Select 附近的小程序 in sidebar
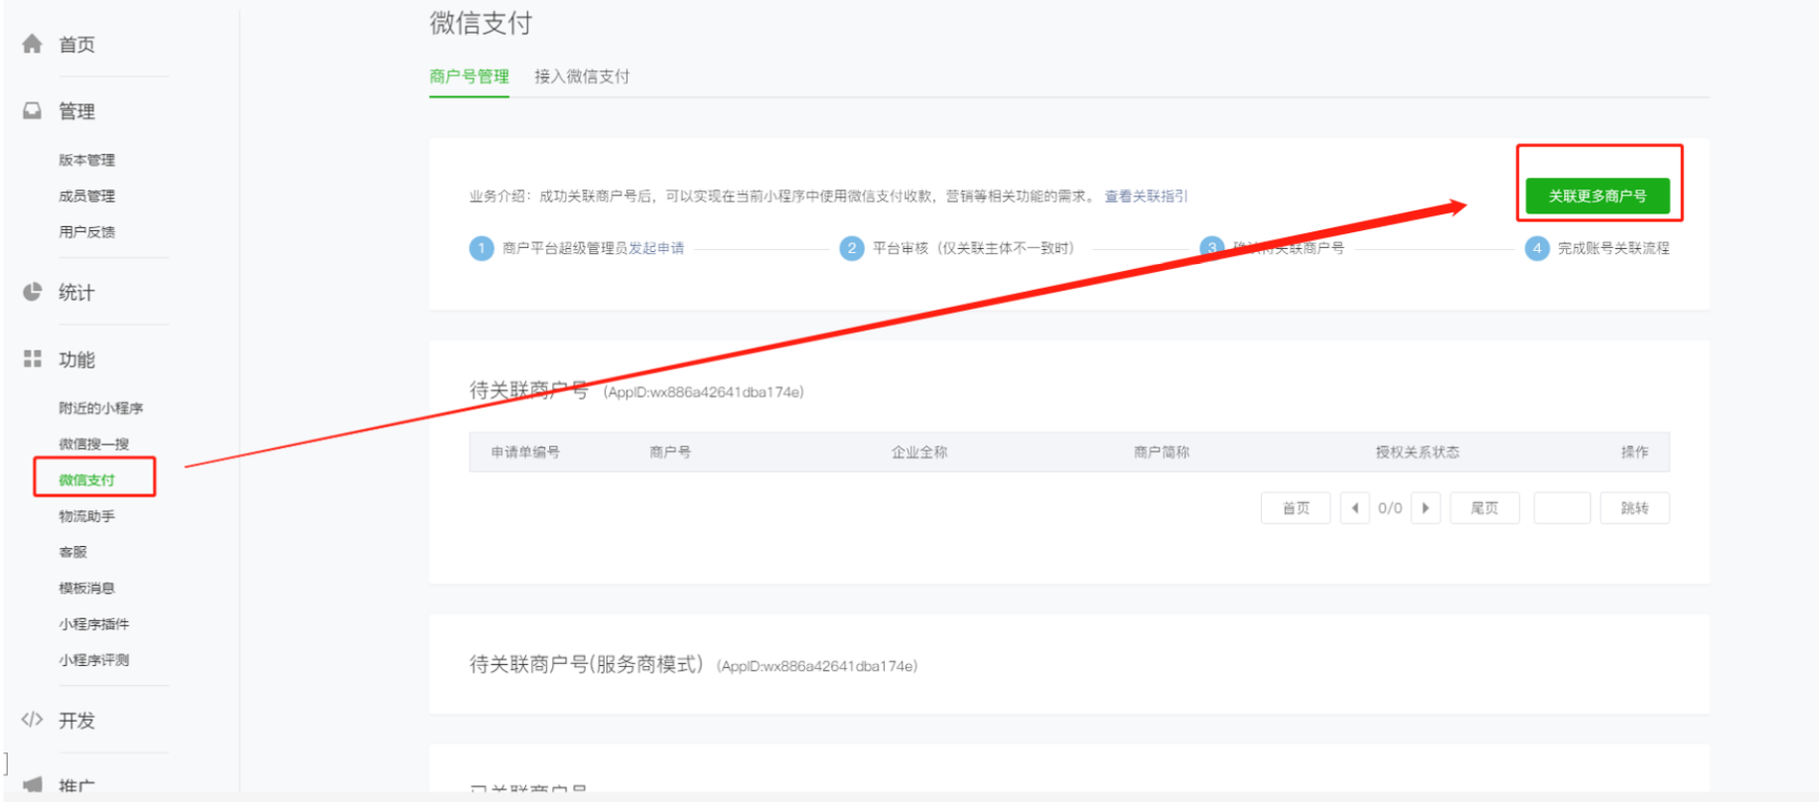1819x802 pixels. click(x=100, y=408)
